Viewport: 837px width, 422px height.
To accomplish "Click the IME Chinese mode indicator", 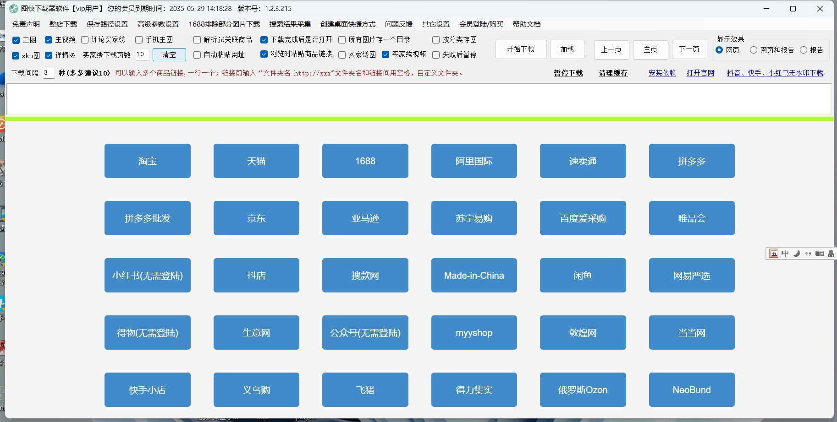I will coord(785,254).
